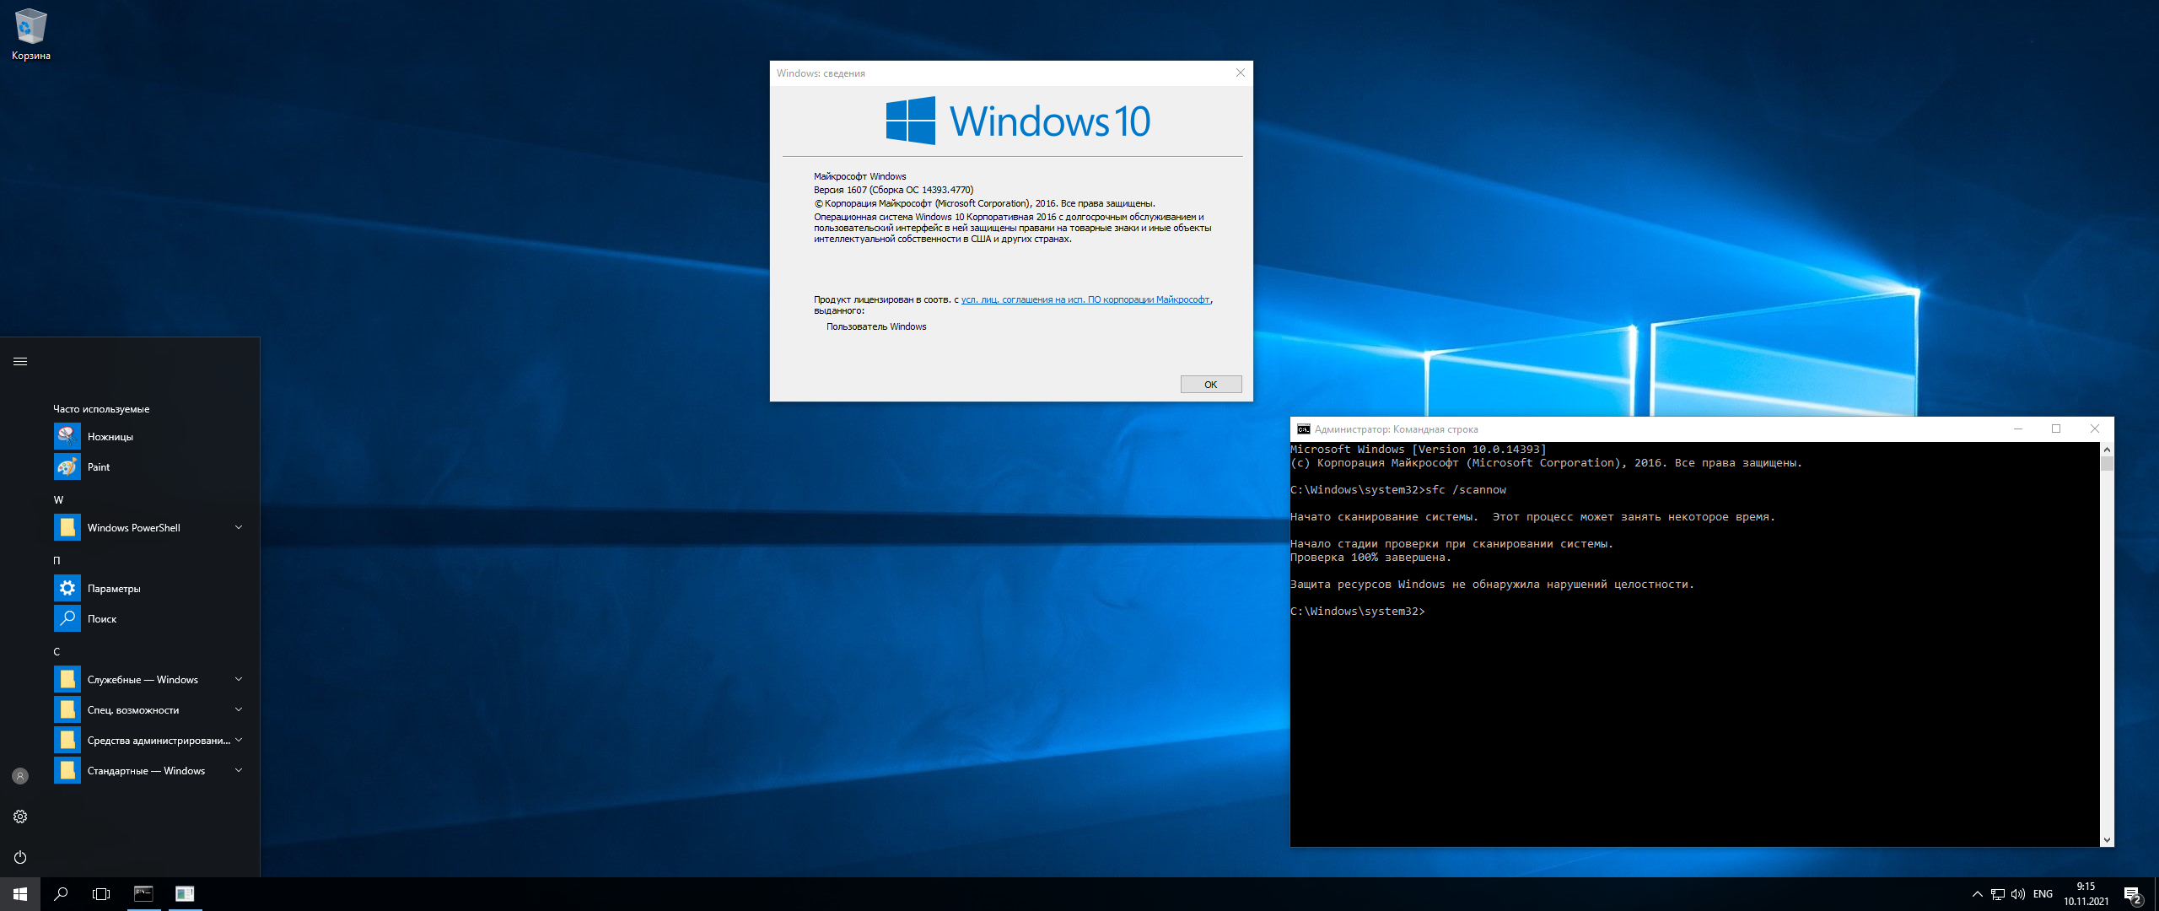This screenshot has height=911, width=2159.
Task: Click the sfc /scannow command line
Action: coord(1398,490)
